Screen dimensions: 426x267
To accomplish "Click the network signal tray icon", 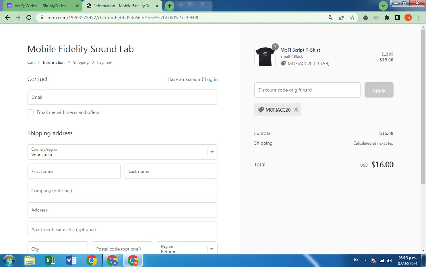I will (381, 261).
